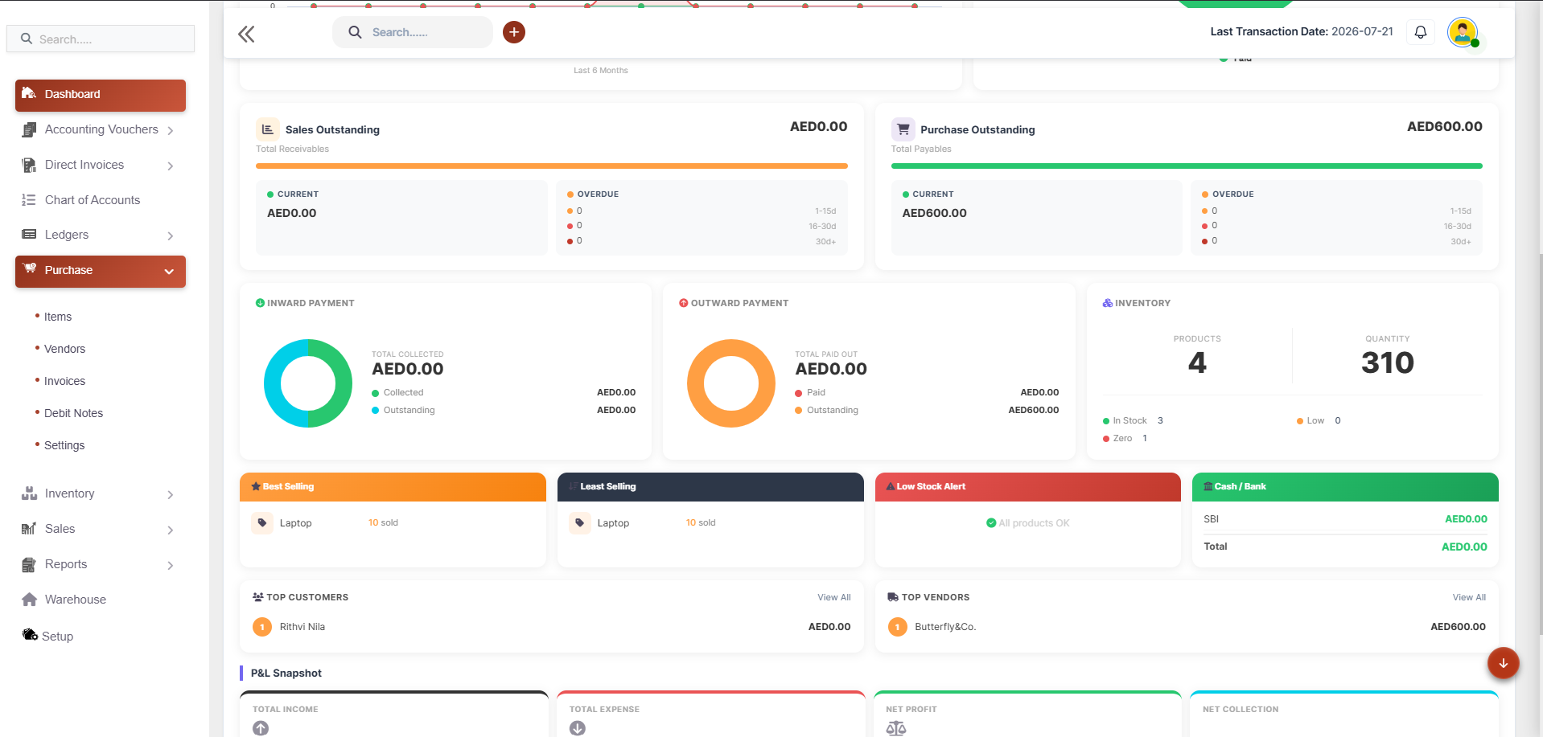Click the orange Sales Outstanding progress bar
Viewport: 1543px width, 737px height.
click(552, 166)
